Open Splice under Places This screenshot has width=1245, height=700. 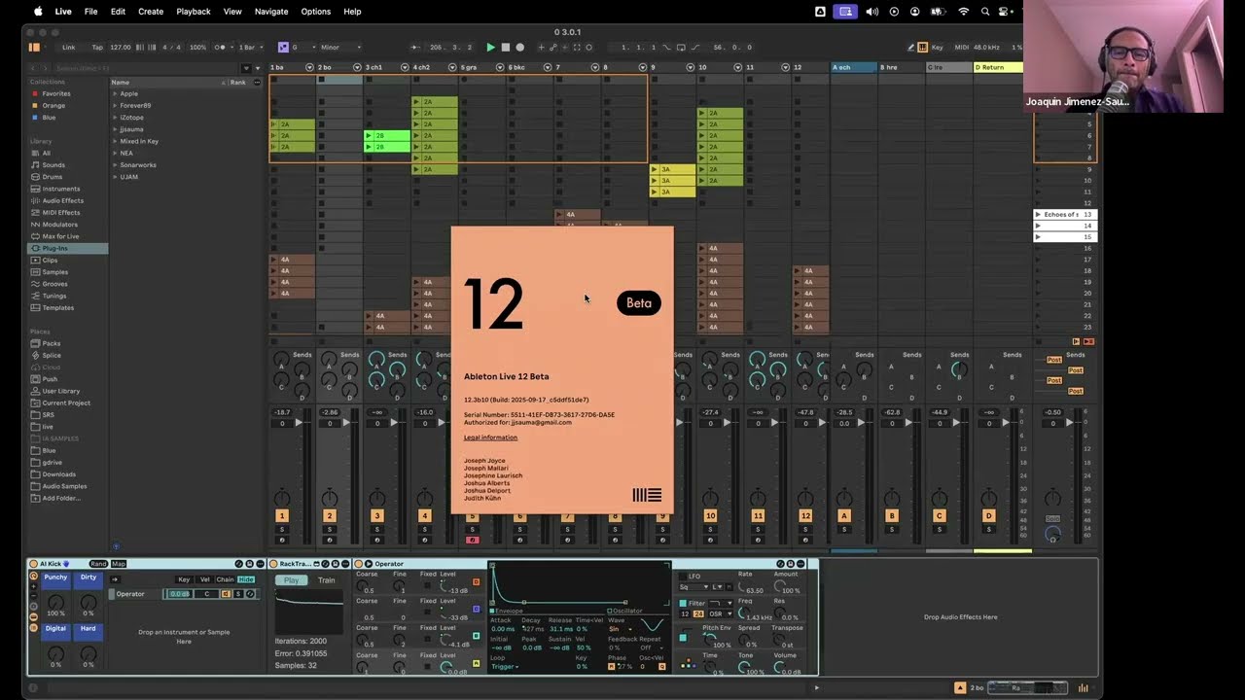51,355
